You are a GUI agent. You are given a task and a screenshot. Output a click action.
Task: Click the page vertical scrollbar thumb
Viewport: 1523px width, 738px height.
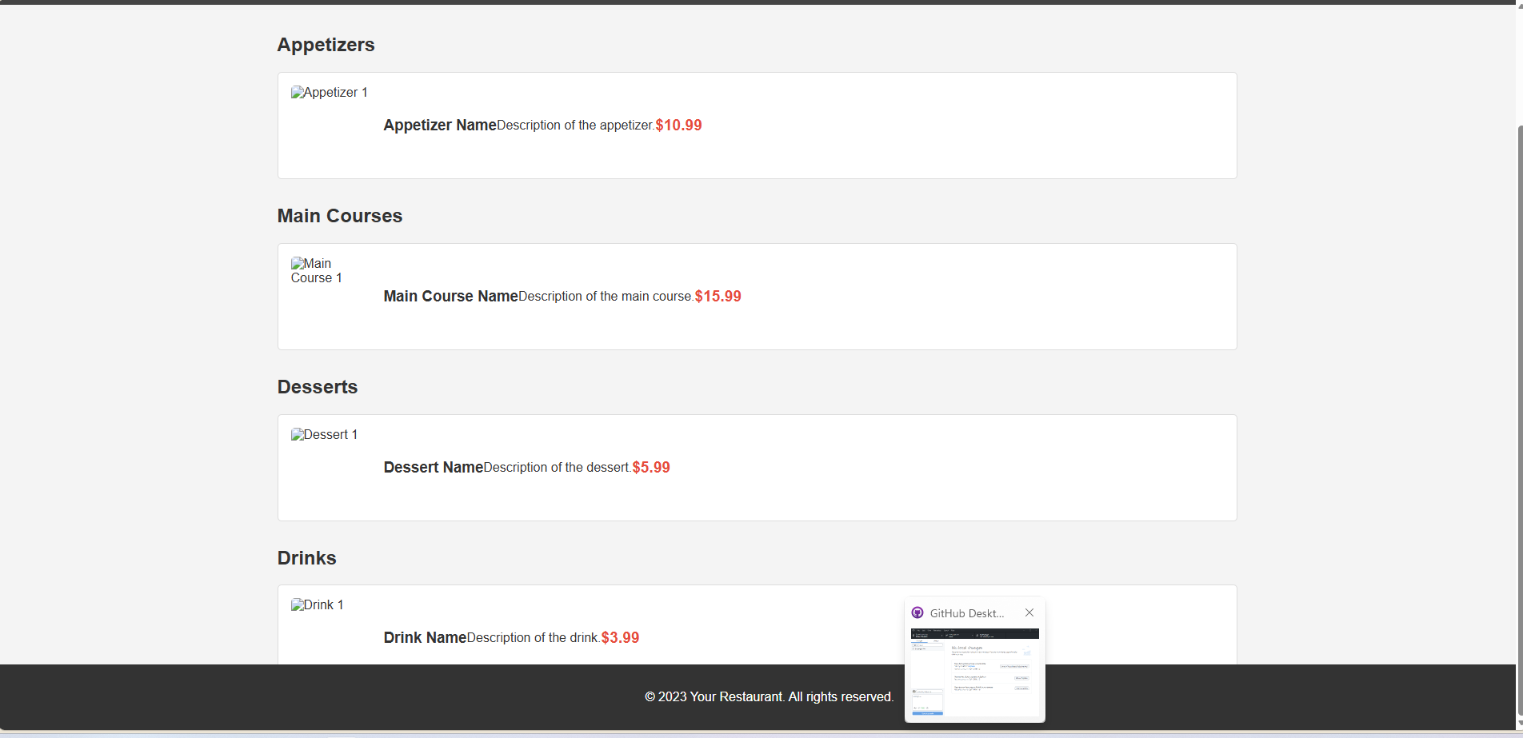tap(1519, 419)
